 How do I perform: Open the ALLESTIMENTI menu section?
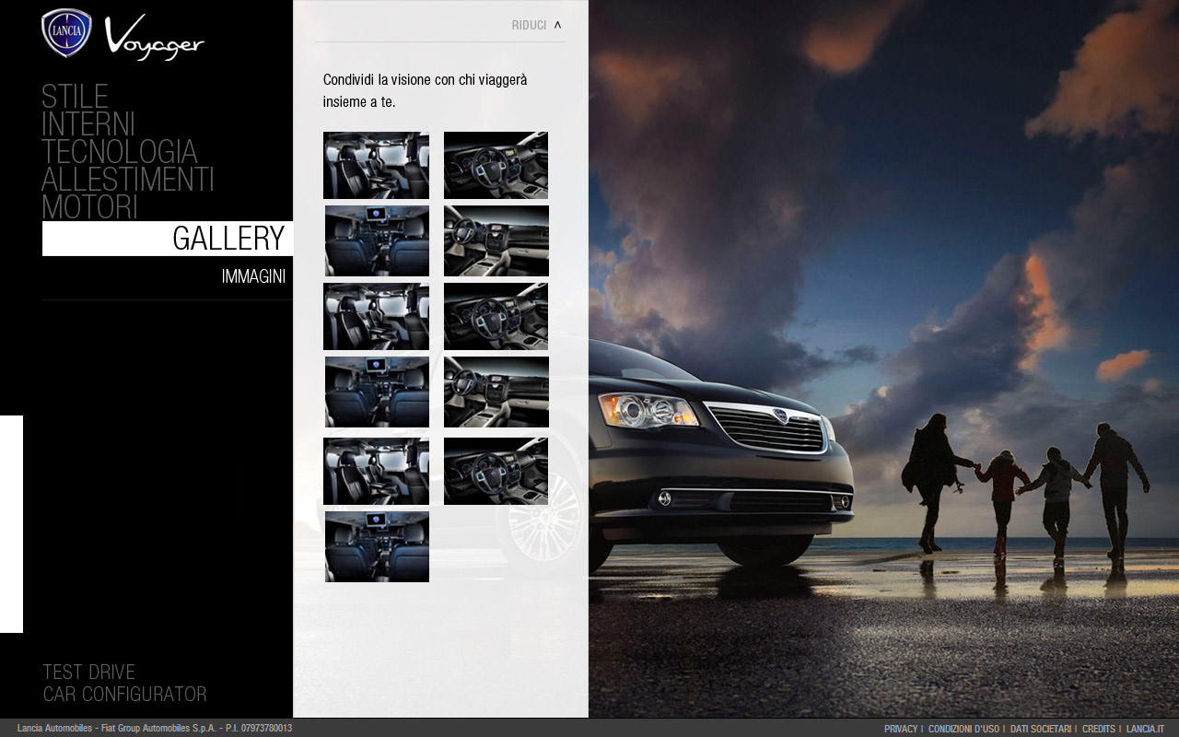[x=128, y=180]
